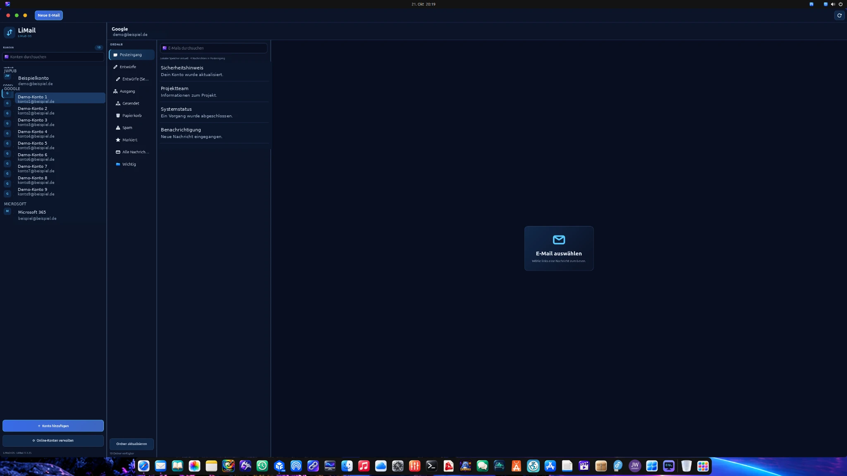
Task: Select Demo-Konto 1 account
Action: (60, 98)
